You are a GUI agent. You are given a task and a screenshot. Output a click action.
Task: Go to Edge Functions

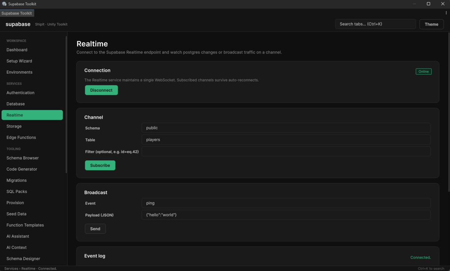click(x=32, y=137)
